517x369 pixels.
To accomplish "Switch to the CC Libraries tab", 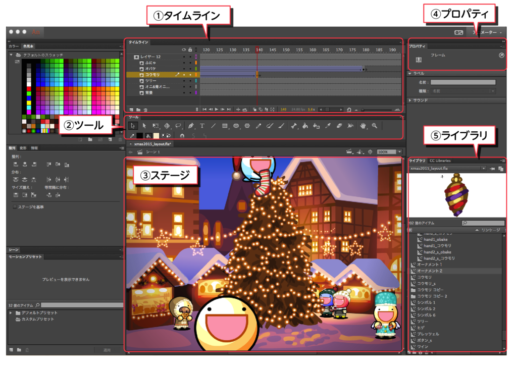I will [440, 161].
